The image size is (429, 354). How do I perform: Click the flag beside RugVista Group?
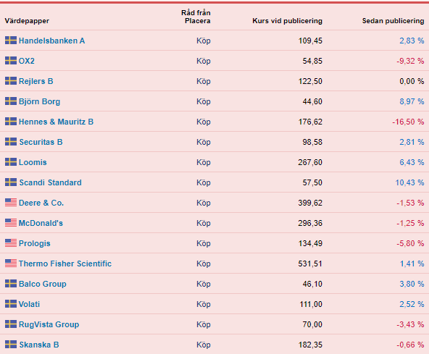[11, 324]
